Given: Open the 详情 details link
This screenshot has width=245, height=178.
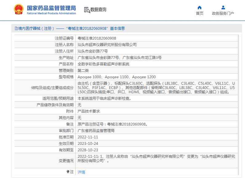Looking at the screenshot, I should (81, 172).
